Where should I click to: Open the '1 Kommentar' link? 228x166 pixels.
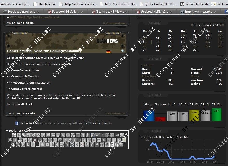click(x=115, y=113)
